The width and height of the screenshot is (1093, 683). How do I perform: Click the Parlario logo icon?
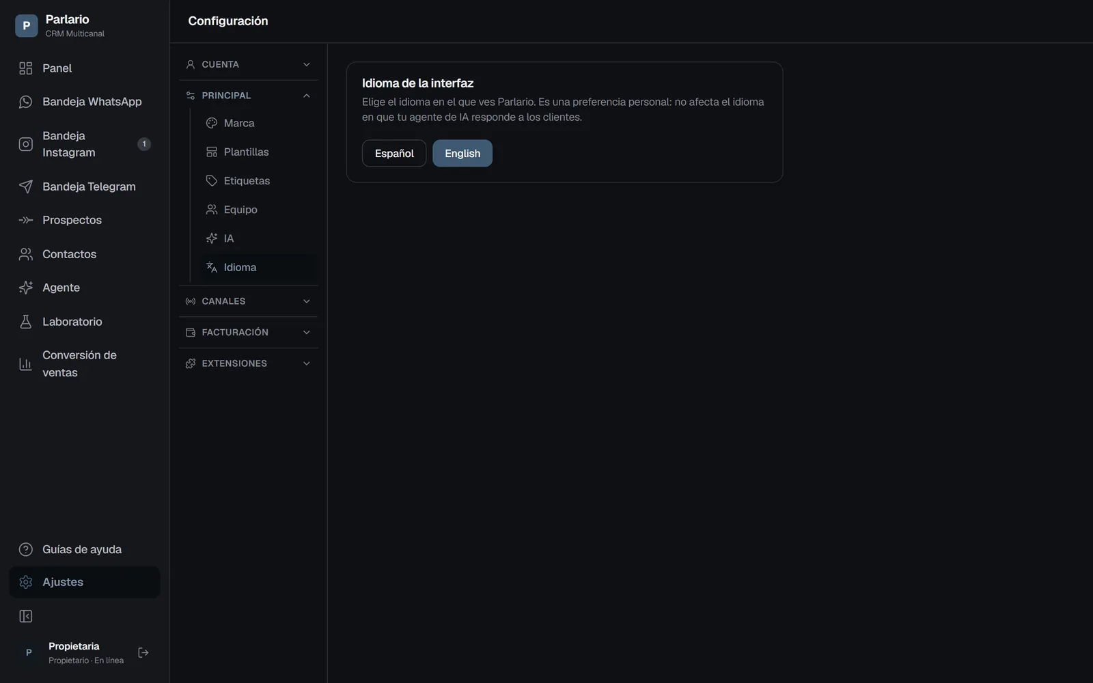(26, 25)
